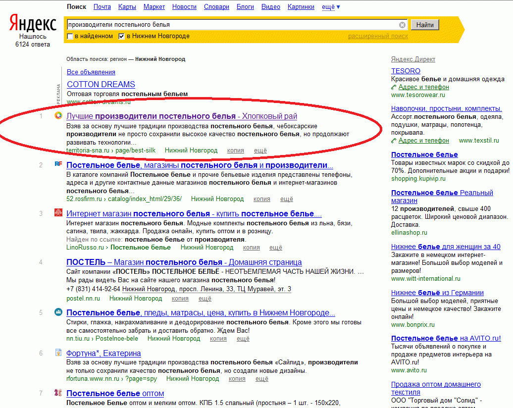The width and height of the screenshot is (513, 408).
Task: Open 'Адрес и телефон' under TESORO ad
Action: [x=424, y=87]
